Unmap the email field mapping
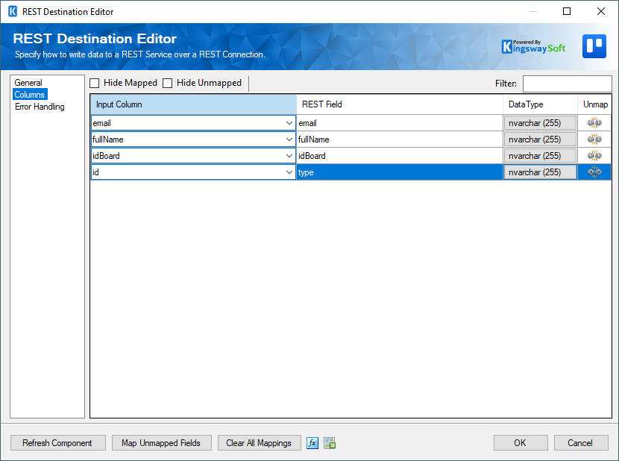The width and height of the screenshot is (619, 461). (594, 123)
